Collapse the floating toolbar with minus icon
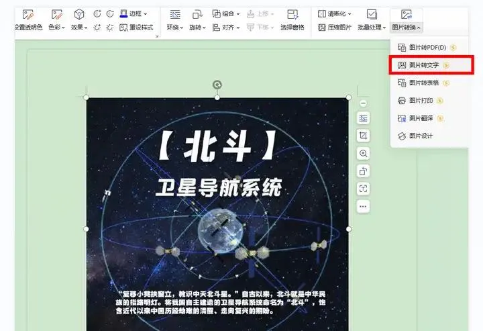Viewport: 483px width, 331px height. 364,103
